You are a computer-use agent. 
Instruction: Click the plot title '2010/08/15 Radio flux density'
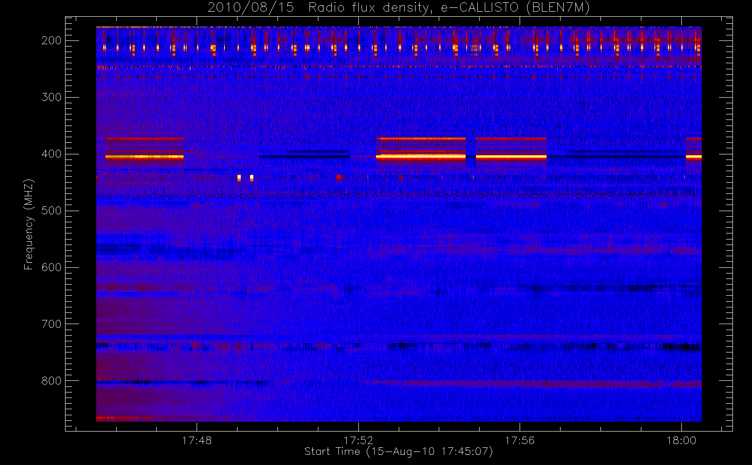coord(398,8)
